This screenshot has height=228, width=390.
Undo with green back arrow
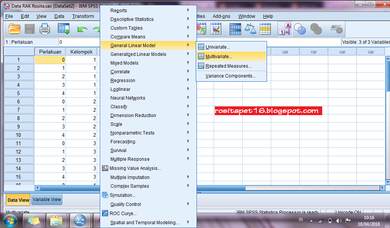(82, 29)
